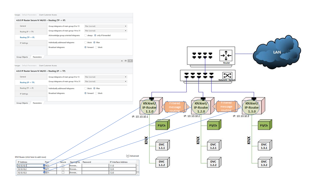This screenshot has width=313, height=188.
Task: Click the DVC 1.3.2 device block
Action: 264,163
